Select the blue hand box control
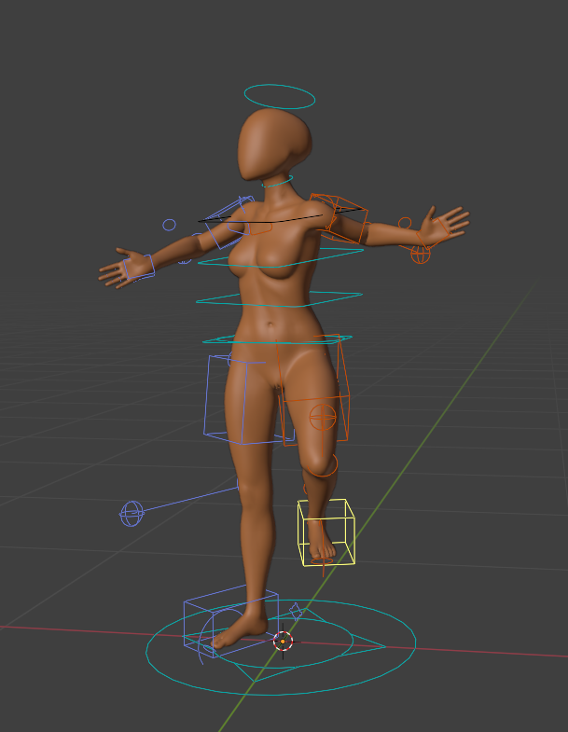The width and height of the screenshot is (568, 732). click(x=139, y=268)
